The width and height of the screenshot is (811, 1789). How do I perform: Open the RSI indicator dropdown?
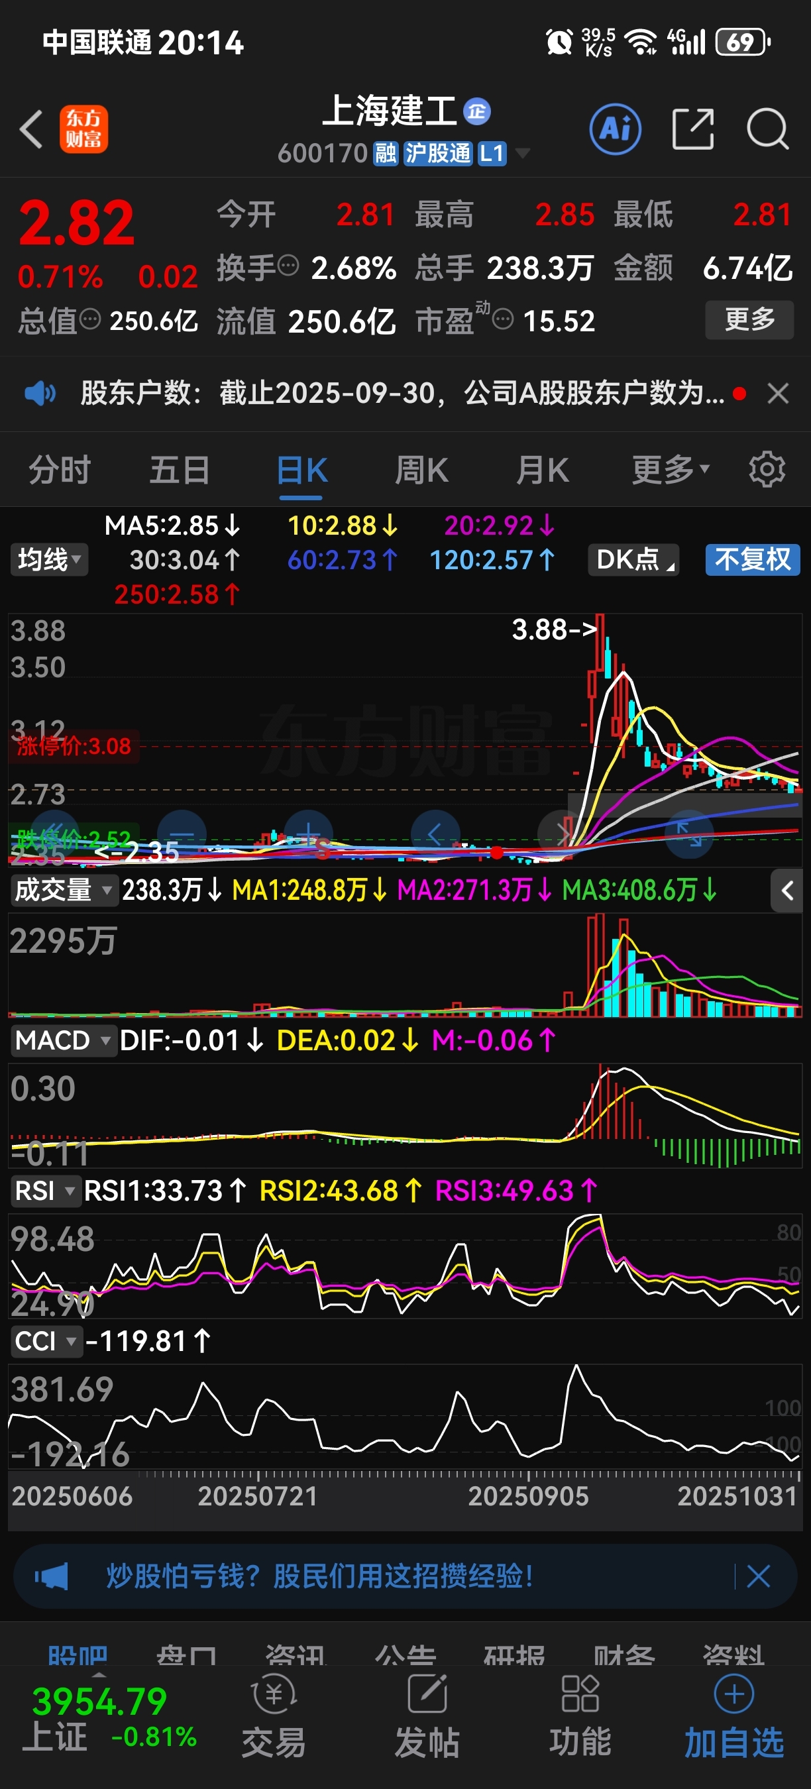46,1191
